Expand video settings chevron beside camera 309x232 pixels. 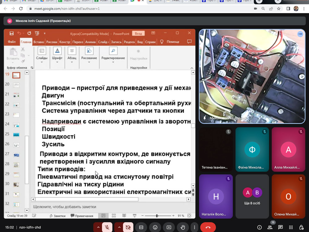point(119,227)
